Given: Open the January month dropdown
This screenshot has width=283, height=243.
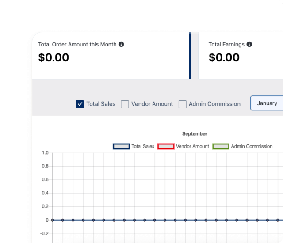Looking at the screenshot, I should (x=267, y=103).
